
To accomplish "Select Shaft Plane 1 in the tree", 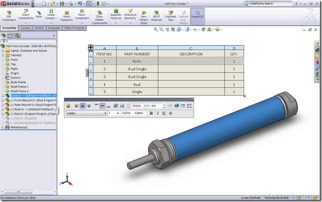I will [x=19, y=87].
